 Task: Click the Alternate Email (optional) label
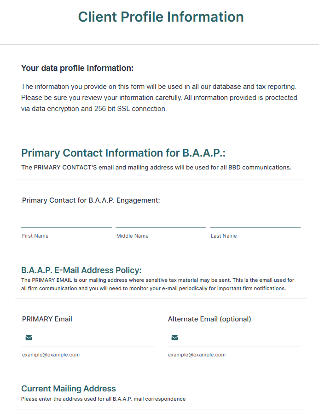209,319
